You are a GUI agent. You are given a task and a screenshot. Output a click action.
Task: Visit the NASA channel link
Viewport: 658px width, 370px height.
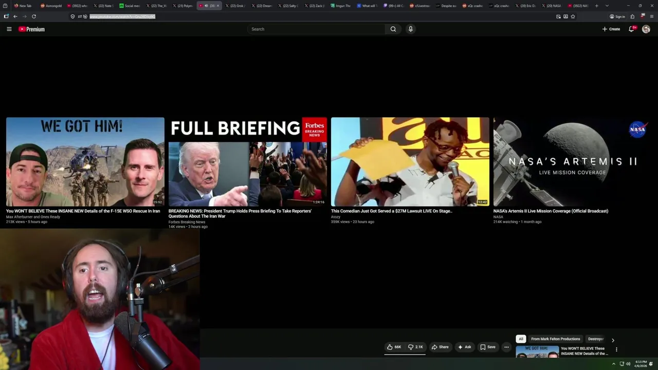(498, 217)
